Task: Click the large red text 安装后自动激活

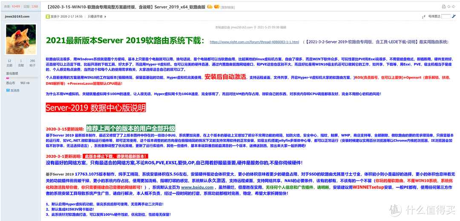Action: [x=225, y=77]
